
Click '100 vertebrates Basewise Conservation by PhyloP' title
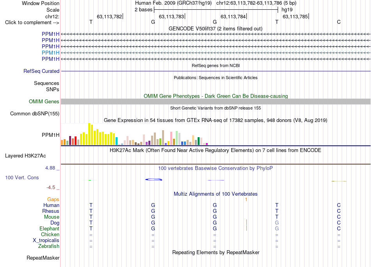click(215, 168)
